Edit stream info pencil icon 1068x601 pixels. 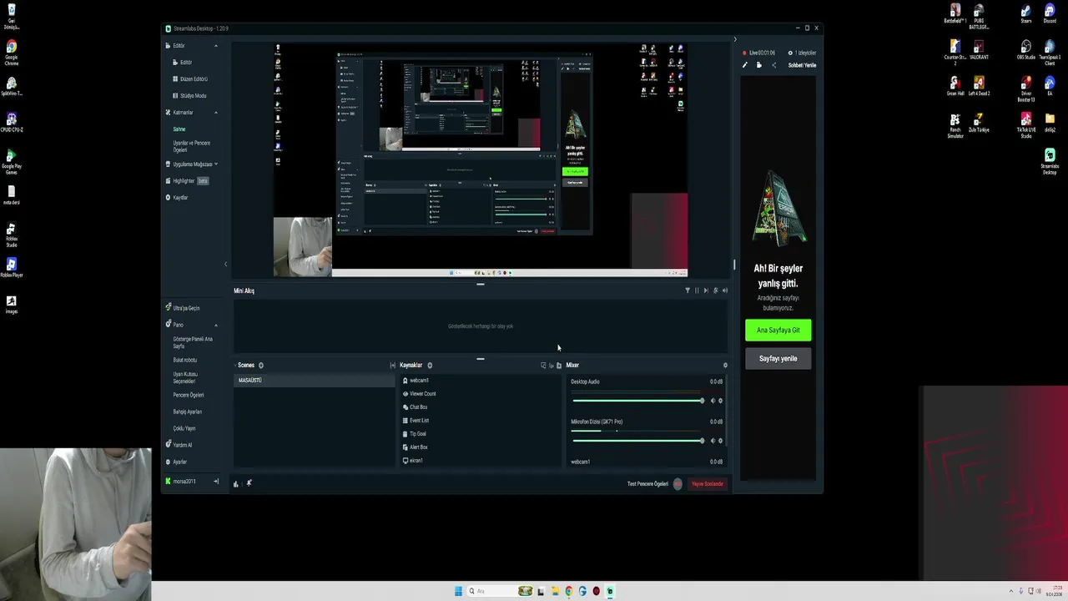[745, 65]
